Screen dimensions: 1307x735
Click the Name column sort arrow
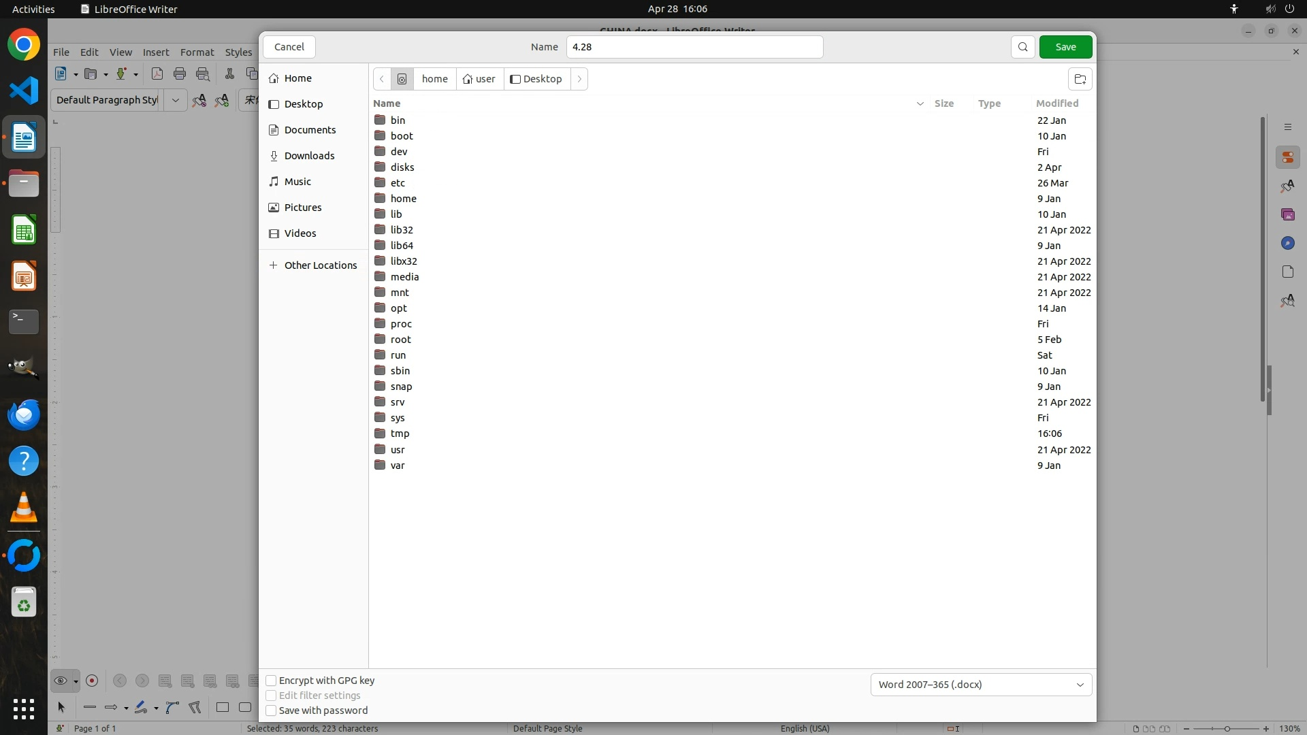pyautogui.click(x=920, y=103)
